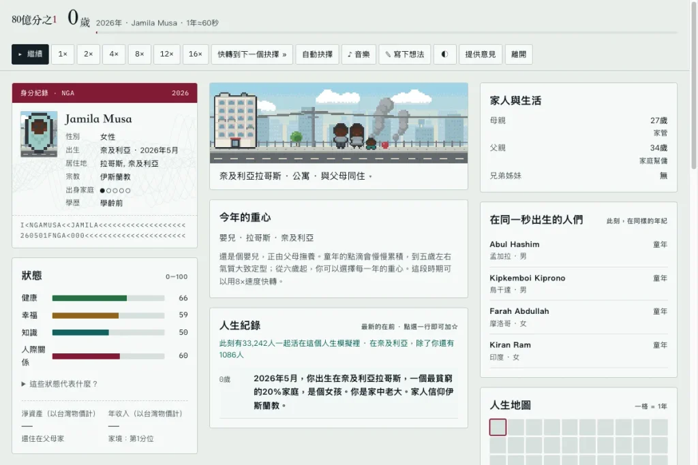Click the 人際關係 relationships status bar
The image size is (698, 465).
[x=108, y=355]
